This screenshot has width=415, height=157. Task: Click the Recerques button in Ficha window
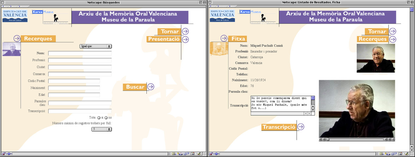click(x=373, y=39)
